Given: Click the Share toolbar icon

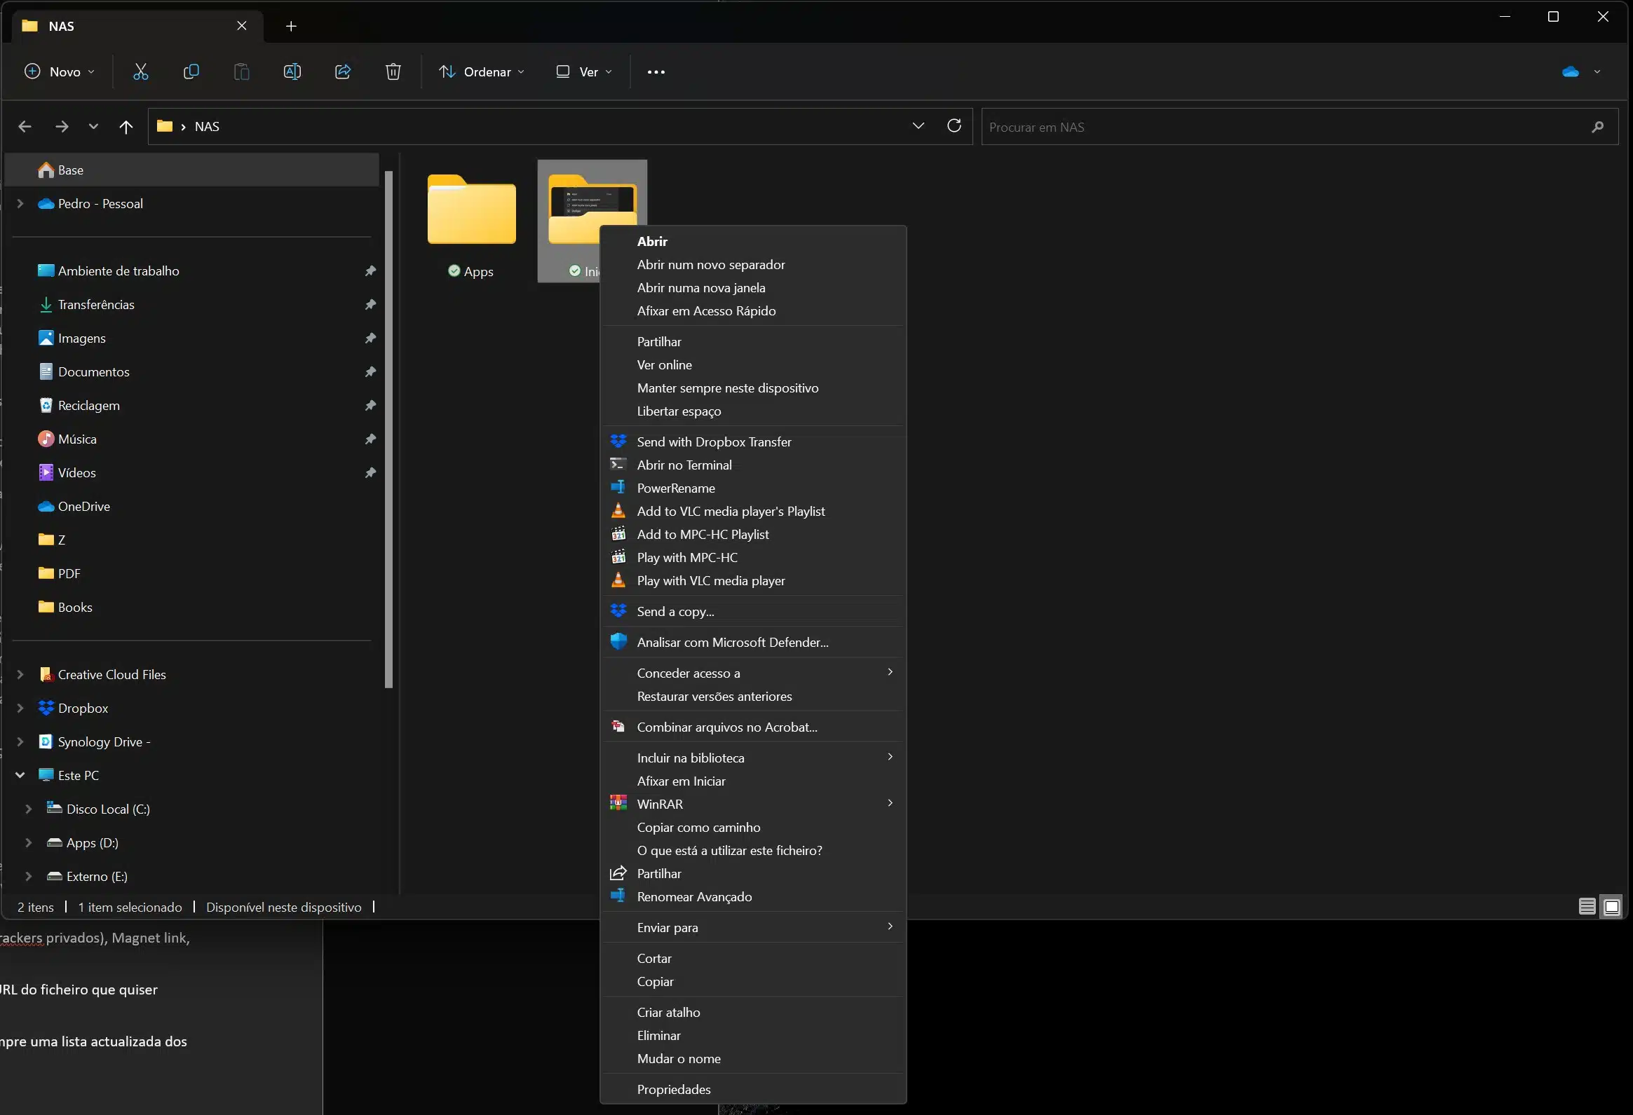Looking at the screenshot, I should click(343, 71).
